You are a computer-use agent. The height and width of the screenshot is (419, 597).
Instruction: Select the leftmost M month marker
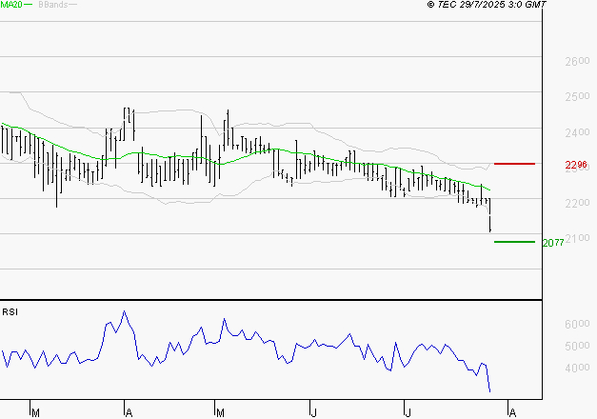(35, 412)
